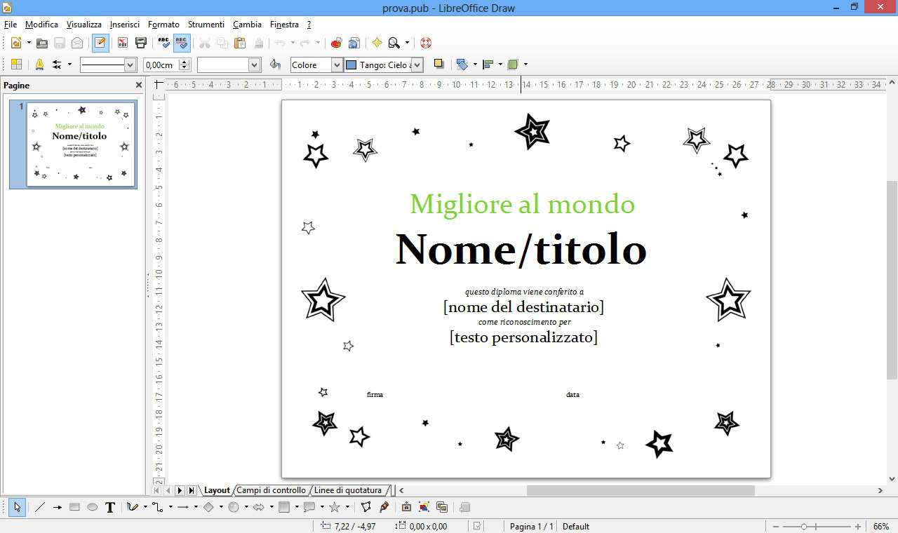Expand the stars shapes dropdown arrow
The width and height of the screenshot is (898, 533).
(347, 507)
